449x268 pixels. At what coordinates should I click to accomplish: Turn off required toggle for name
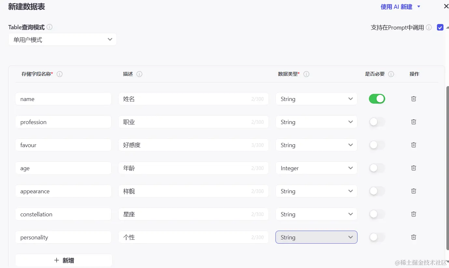click(x=377, y=99)
